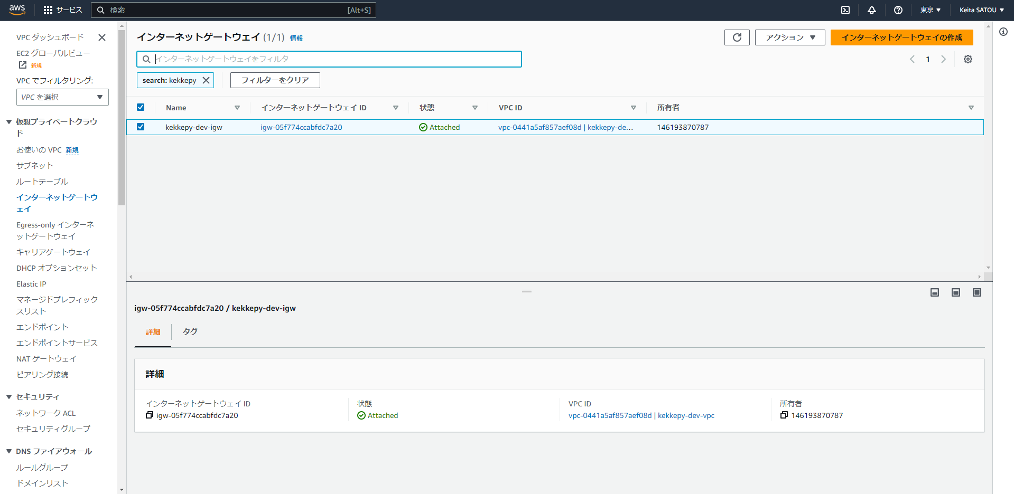Click the Clear Filters button
This screenshot has width=1014, height=494.
pos(275,80)
